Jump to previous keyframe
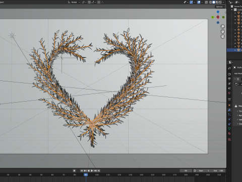 click(85, 171)
